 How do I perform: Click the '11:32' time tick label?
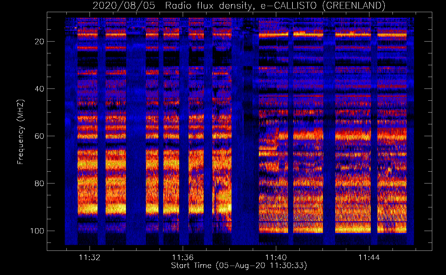click(x=90, y=257)
